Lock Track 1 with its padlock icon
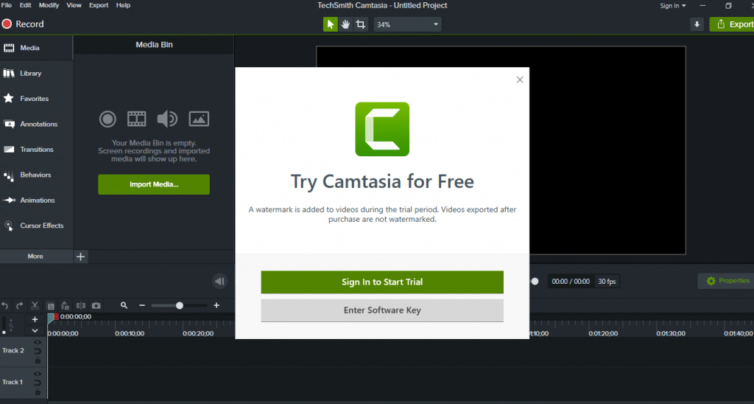754x404 pixels. click(x=38, y=392)
